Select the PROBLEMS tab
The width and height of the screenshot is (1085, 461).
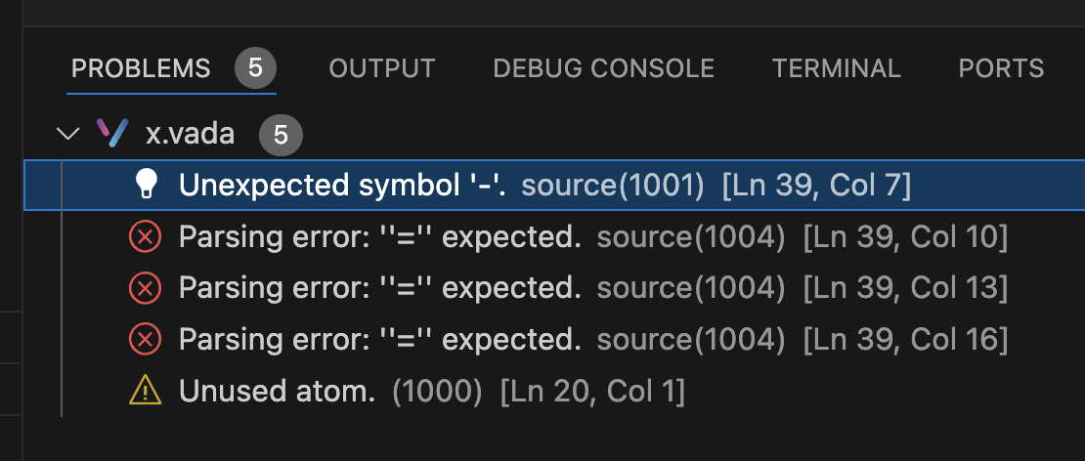tap(141, 68)
